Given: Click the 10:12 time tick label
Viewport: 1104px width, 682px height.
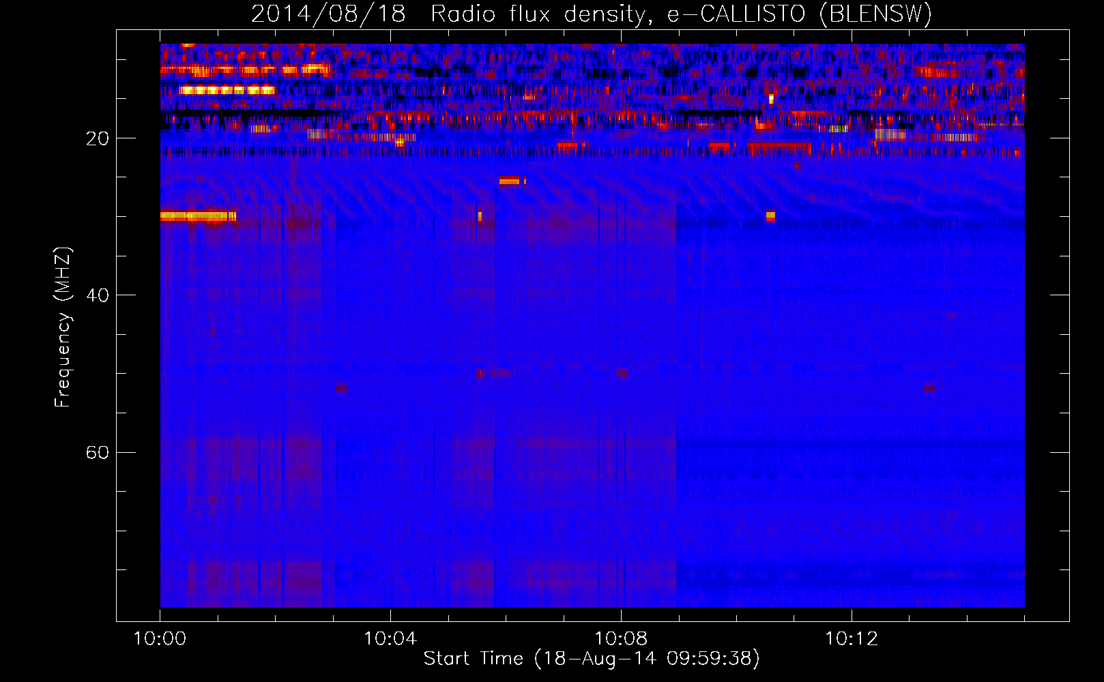Looking at the screenshot, I should (852, 639).
